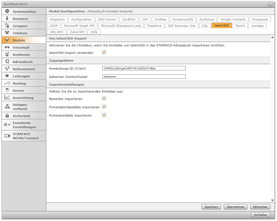Click the Systemstatus gauge icon
Screen dimensions: 277x221
(x=7, y=12)
